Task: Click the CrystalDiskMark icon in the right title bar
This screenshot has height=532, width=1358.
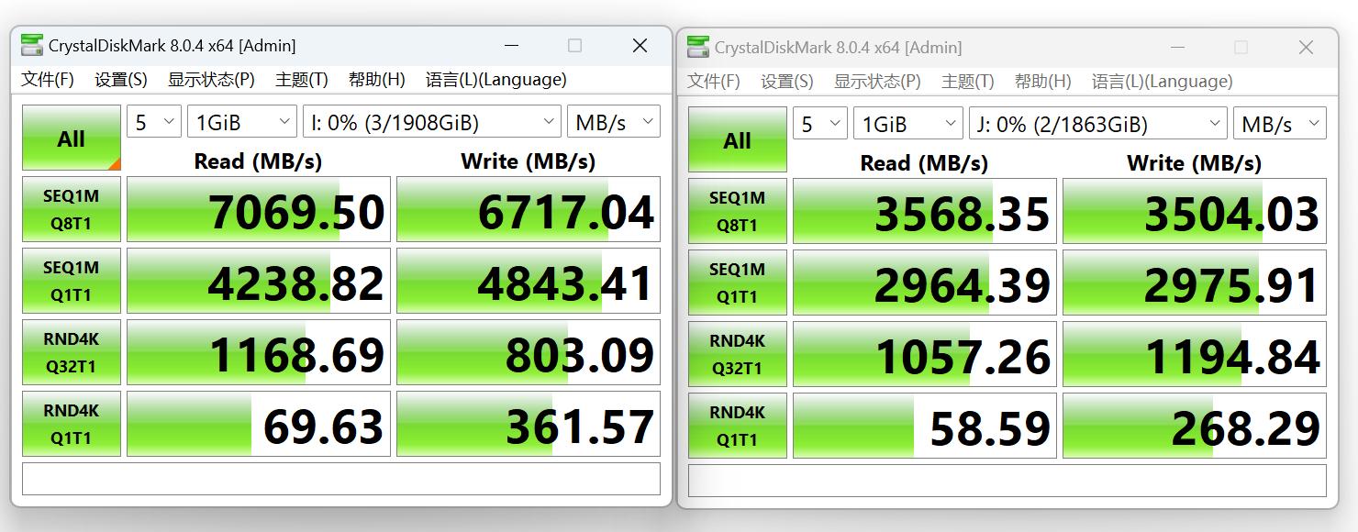Action: pyautogui.click(x=700, y=44)
